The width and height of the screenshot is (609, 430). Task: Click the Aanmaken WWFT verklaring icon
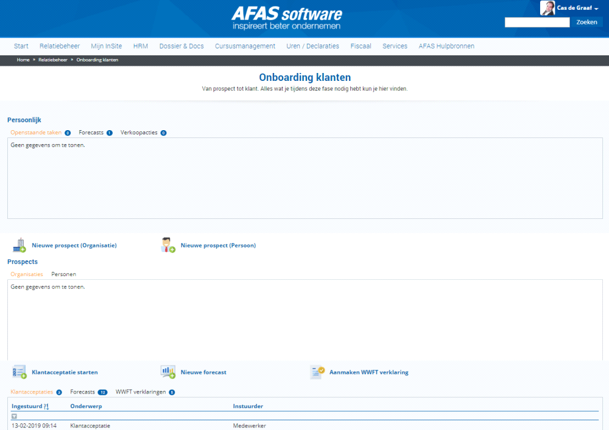tap(316, 372)
